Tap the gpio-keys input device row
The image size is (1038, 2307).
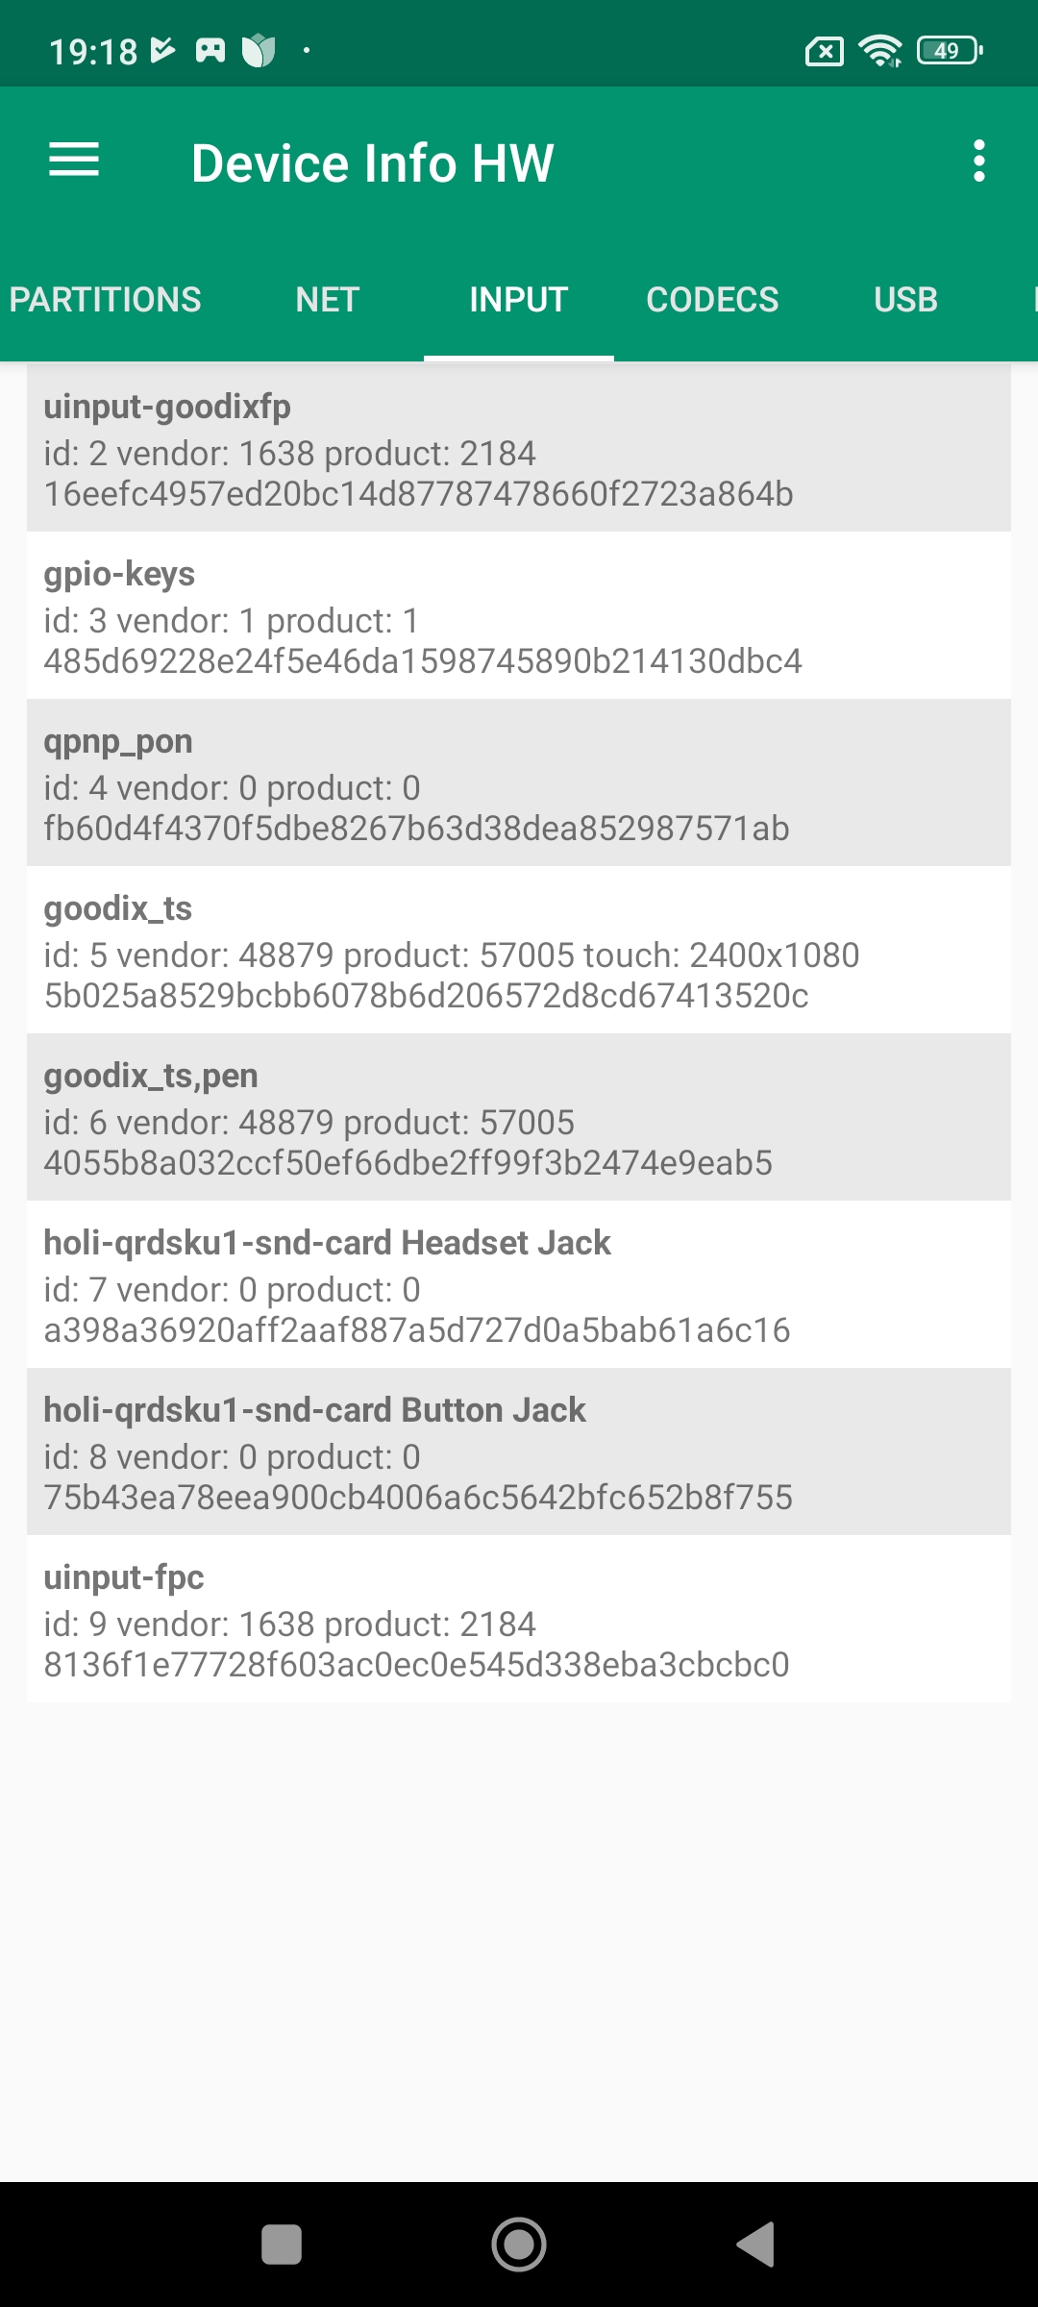tap(519, 615)
